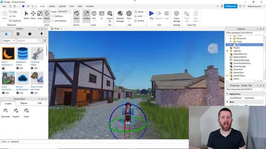Click Clear terrain icon
The image size is (266, 149).
tap(26, 111)
